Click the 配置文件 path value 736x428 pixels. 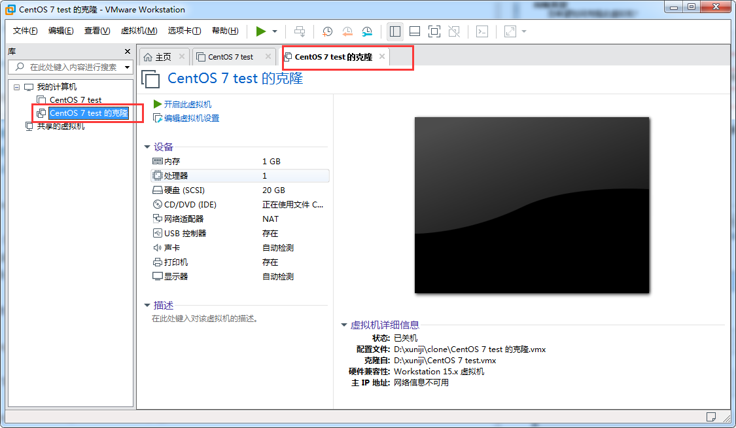click(470, 349)
